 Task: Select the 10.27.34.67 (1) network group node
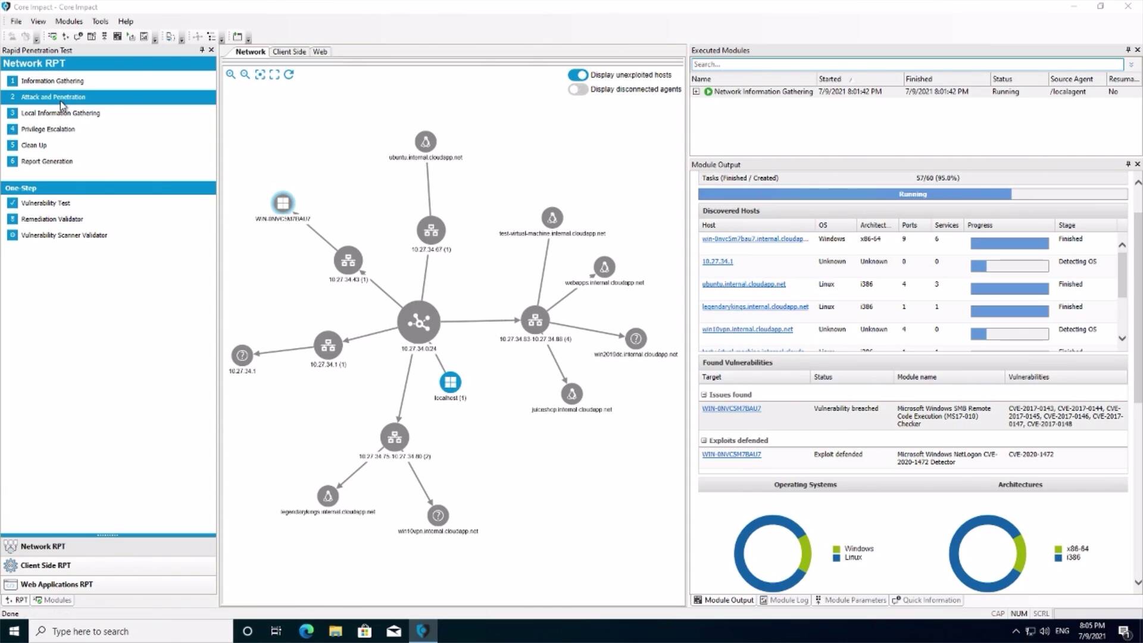tap(431, 230)
